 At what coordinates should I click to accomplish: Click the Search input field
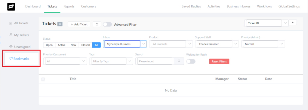155,61
